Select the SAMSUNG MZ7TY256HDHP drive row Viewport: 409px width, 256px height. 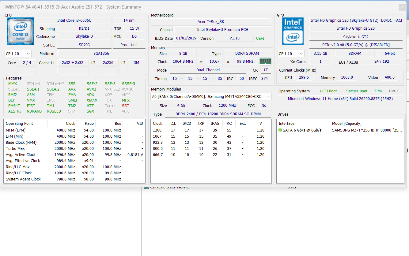point(340,130)
